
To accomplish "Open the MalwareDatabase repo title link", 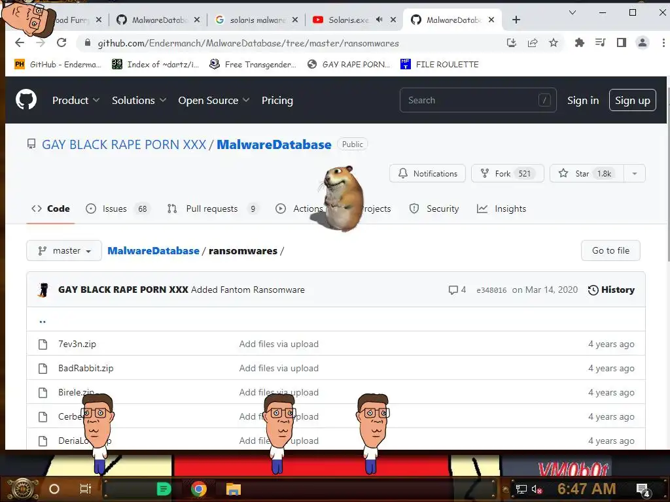I will point(274,144).
